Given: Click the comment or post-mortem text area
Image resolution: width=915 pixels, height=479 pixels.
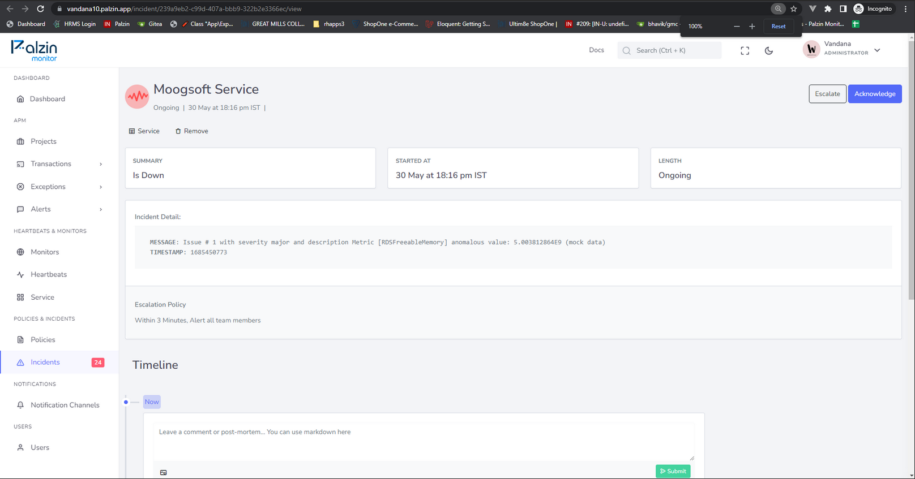Looking at the screenshot, I should 424,442.
